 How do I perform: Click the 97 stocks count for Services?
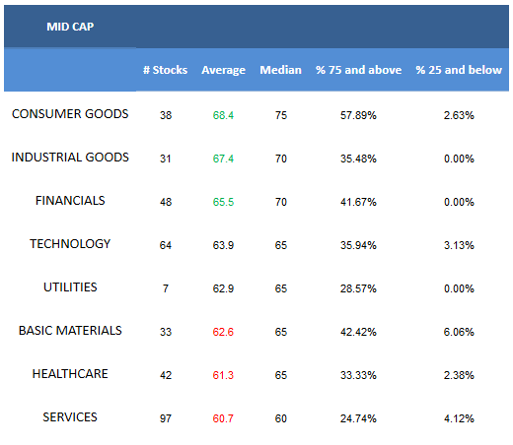pos(166,418)
